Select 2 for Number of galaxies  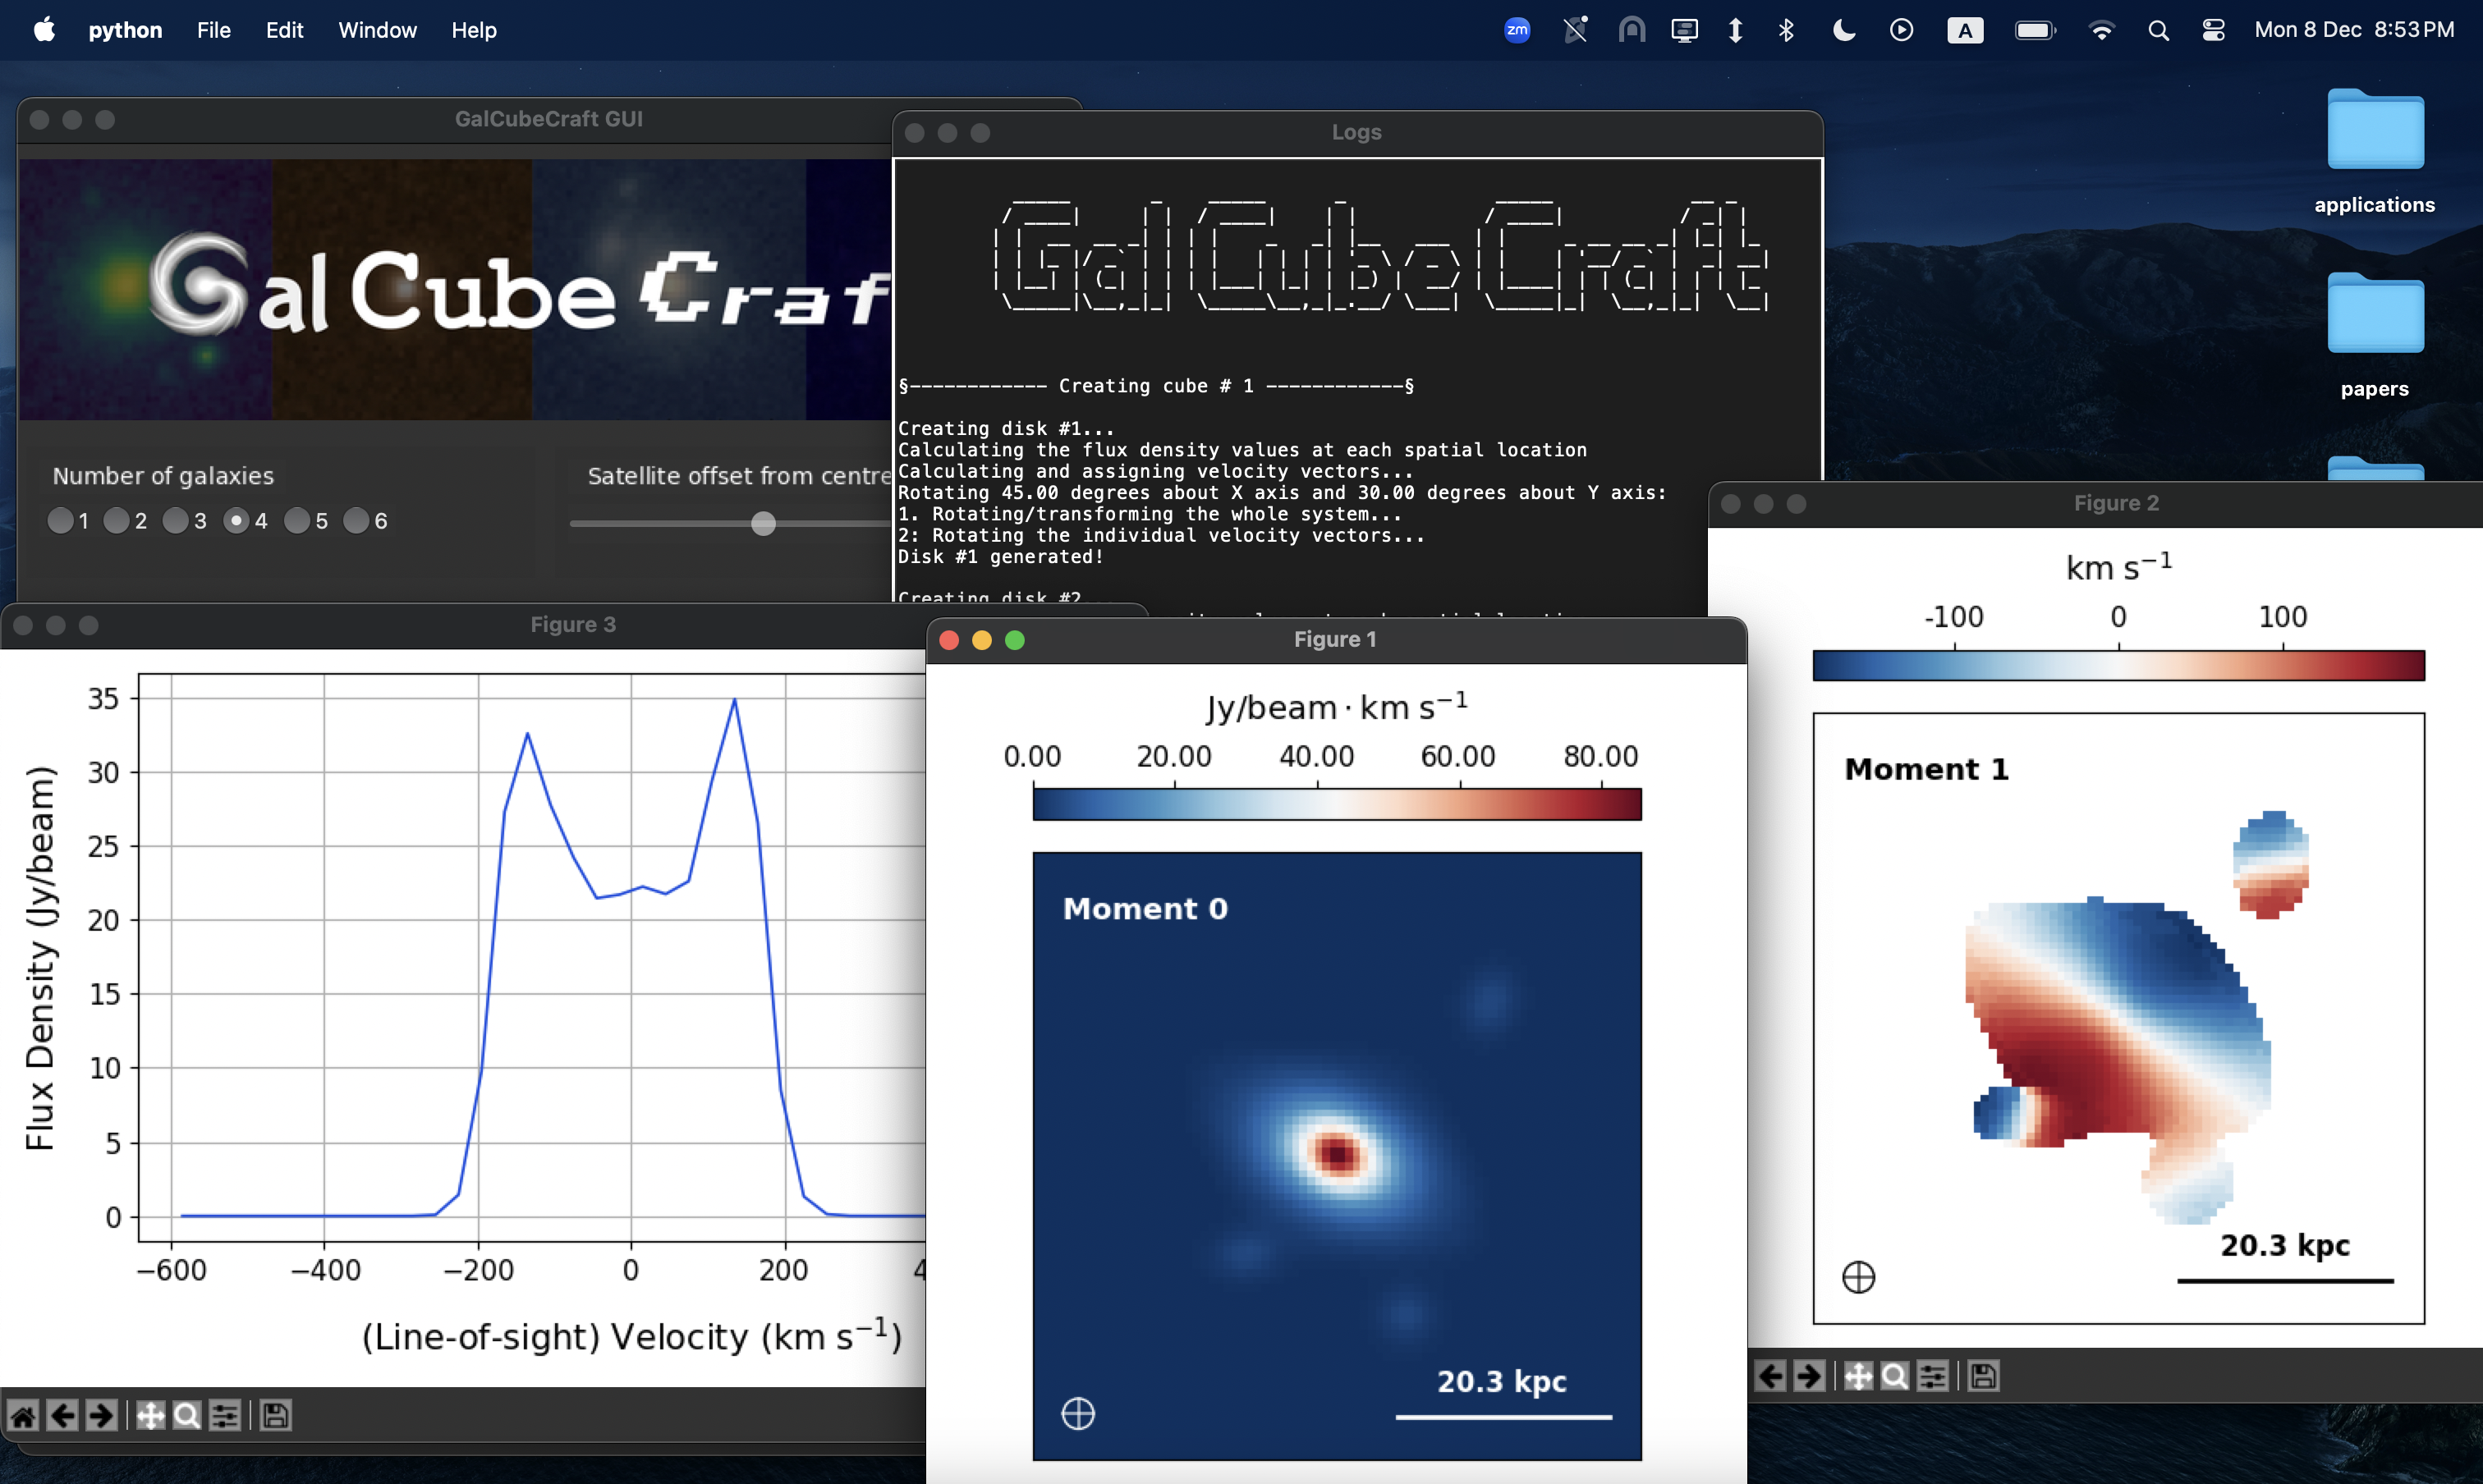119,520
